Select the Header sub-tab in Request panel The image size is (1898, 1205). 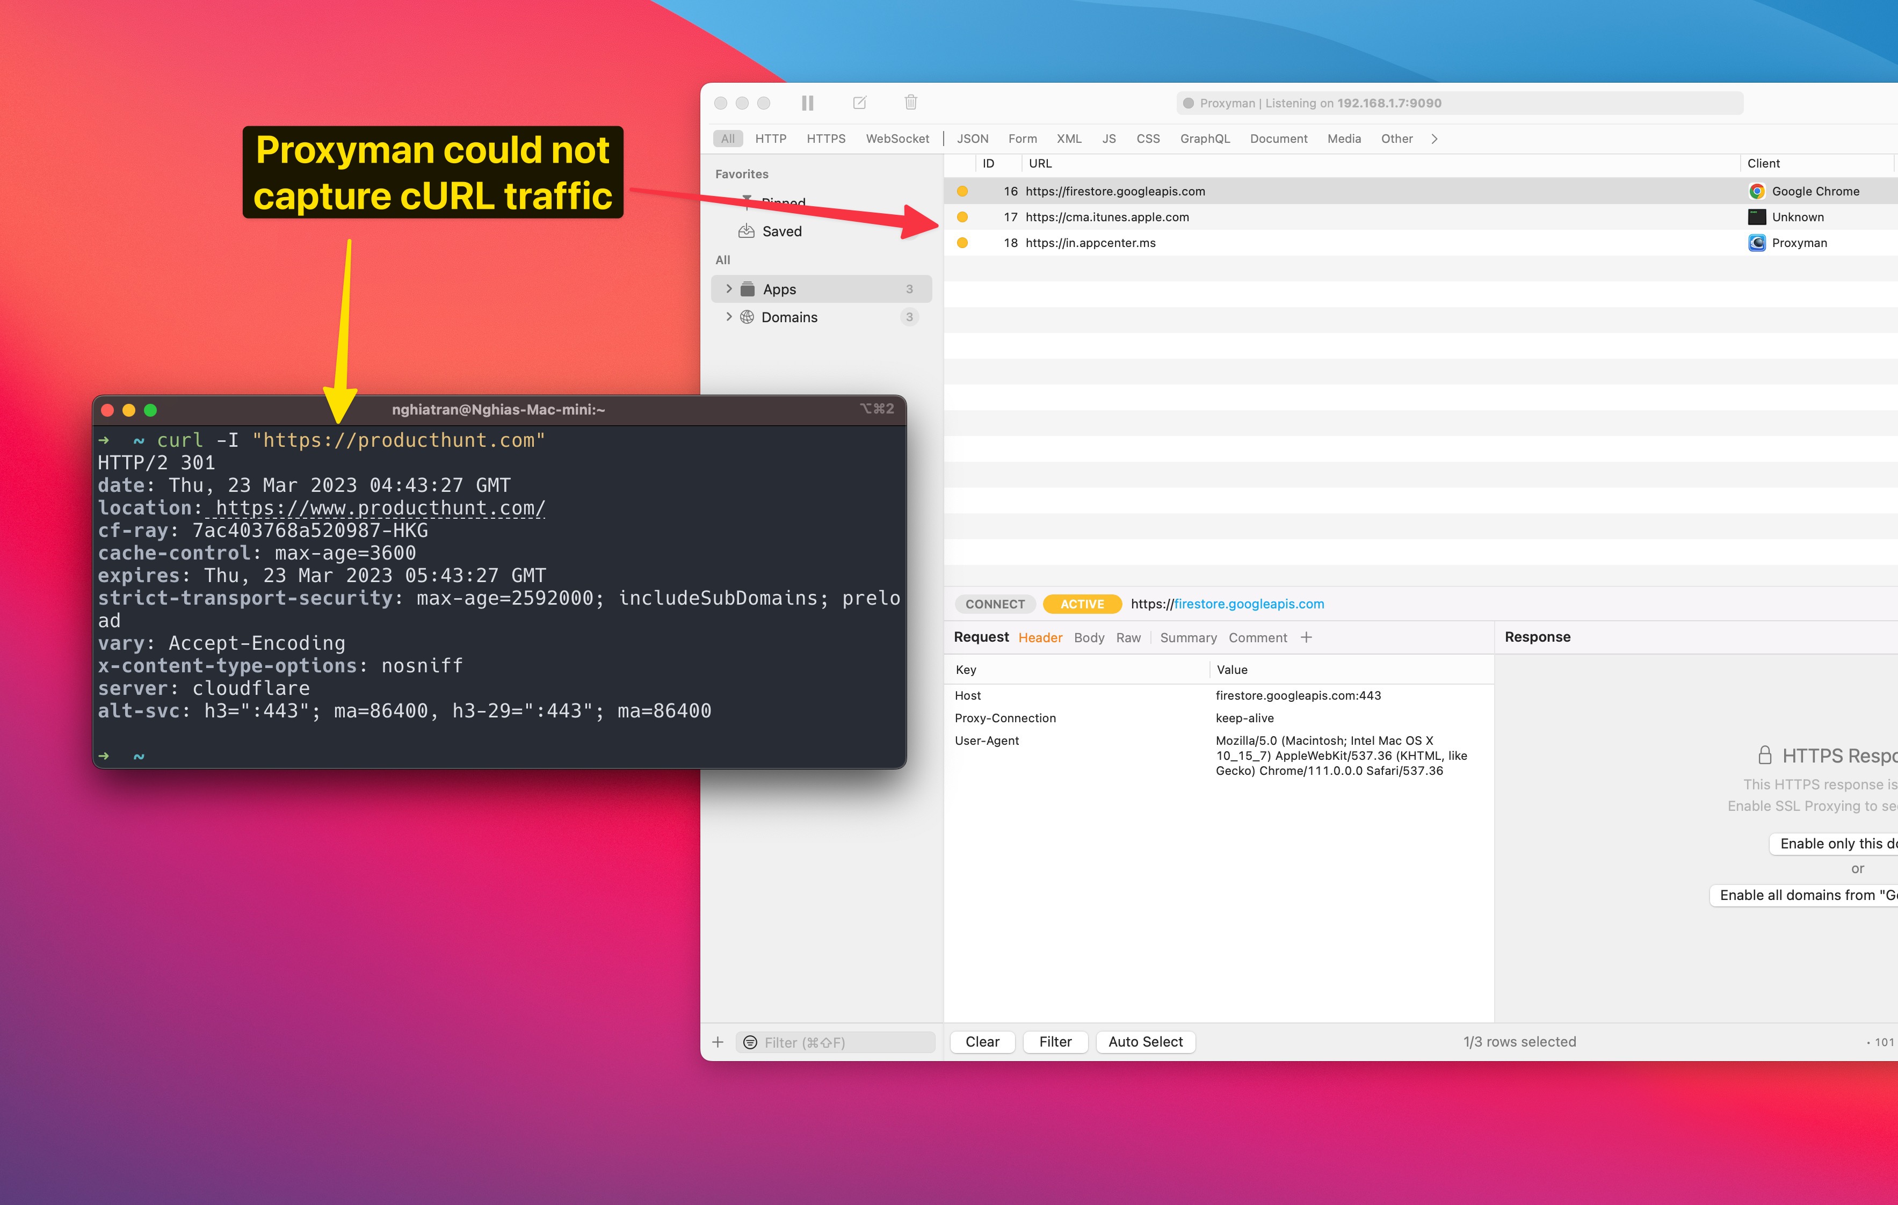(x=1038, y=638)
